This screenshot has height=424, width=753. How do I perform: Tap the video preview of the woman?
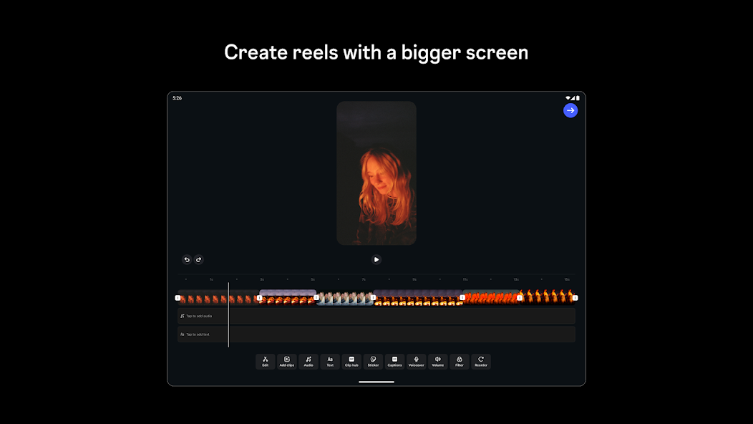376,173
